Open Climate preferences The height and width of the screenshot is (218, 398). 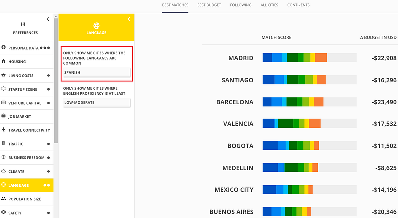[x=27, y=172]
